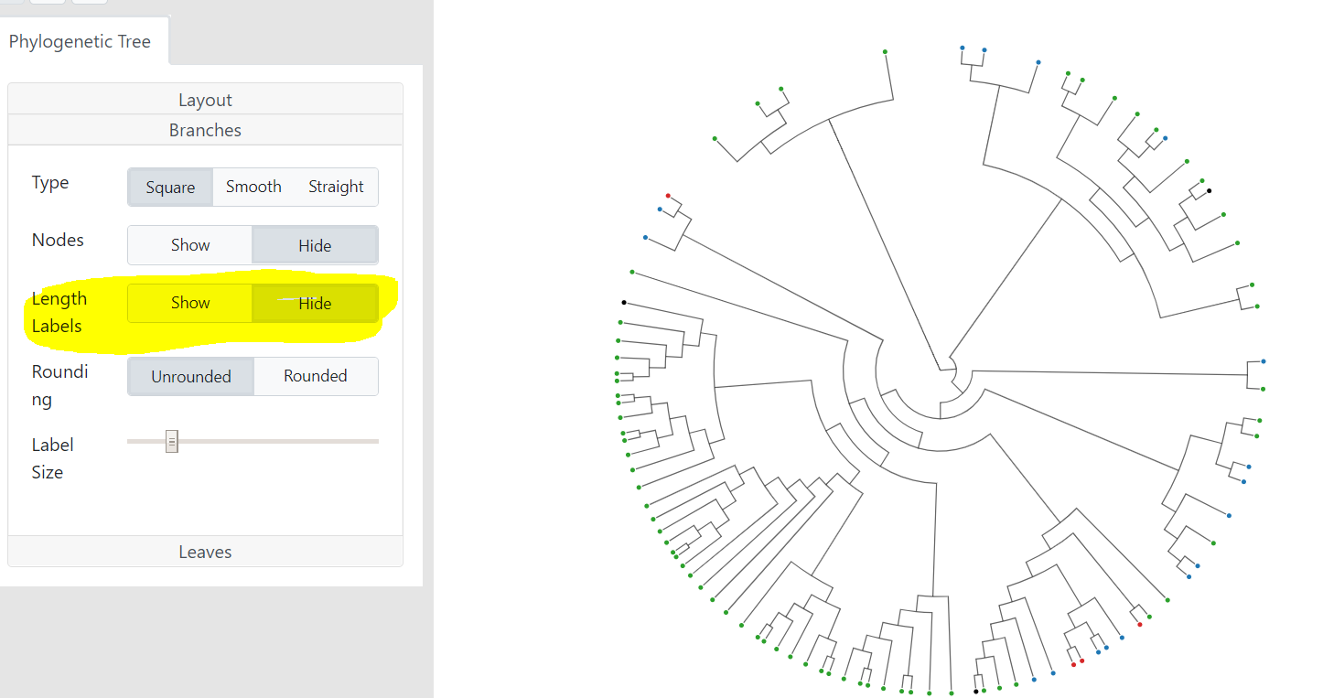
Task: Click the red leaf node on the left
Action: point(669,194)
